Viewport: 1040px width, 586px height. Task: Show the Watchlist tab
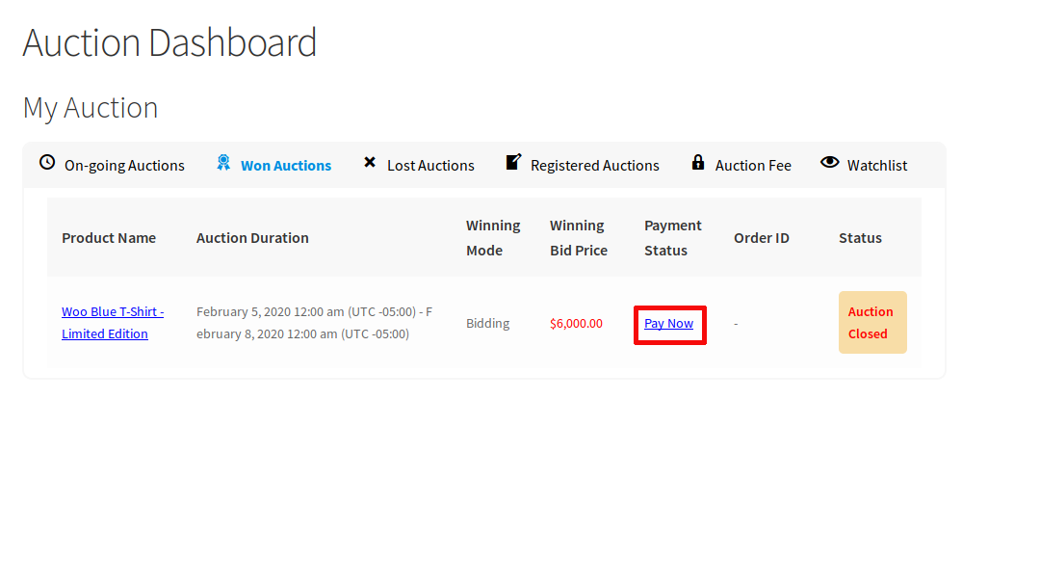pyautogui.click(x=876, y=166)
